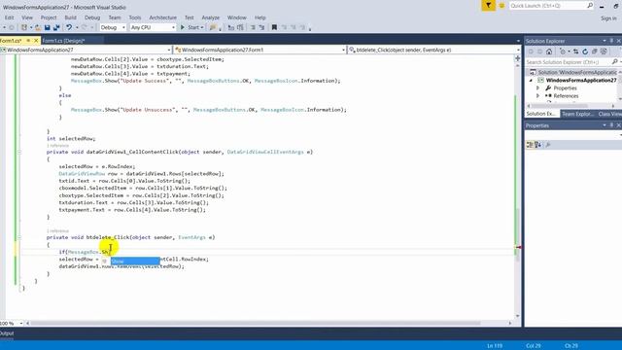
Task: Click the Find in Files toolbar icon
Action: tap(213, 27)
